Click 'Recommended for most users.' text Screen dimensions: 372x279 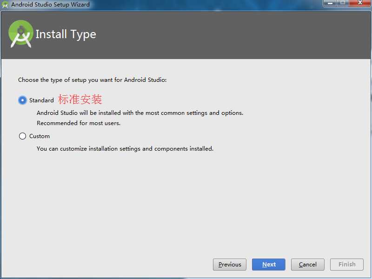coord(79,123)
